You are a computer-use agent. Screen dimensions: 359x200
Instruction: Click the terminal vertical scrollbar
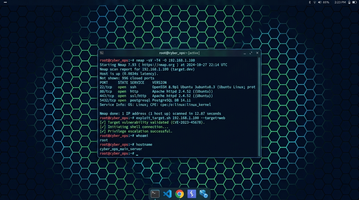tap(259, 107)
